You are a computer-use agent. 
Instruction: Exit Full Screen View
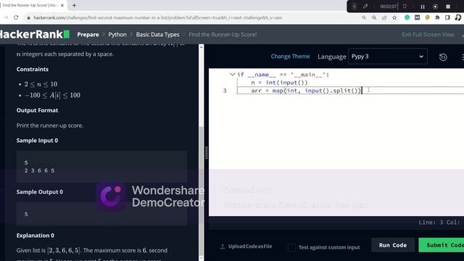click(x=428, y=35)
